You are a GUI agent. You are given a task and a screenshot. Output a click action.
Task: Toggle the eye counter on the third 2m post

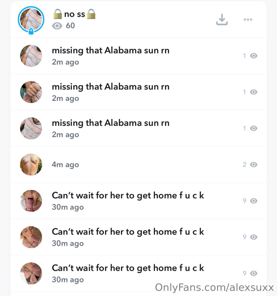point(253,128)
